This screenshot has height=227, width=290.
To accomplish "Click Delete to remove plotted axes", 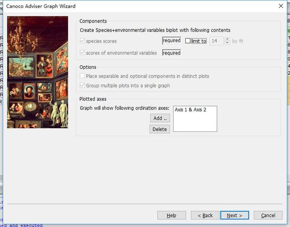I will coord(159,129).
